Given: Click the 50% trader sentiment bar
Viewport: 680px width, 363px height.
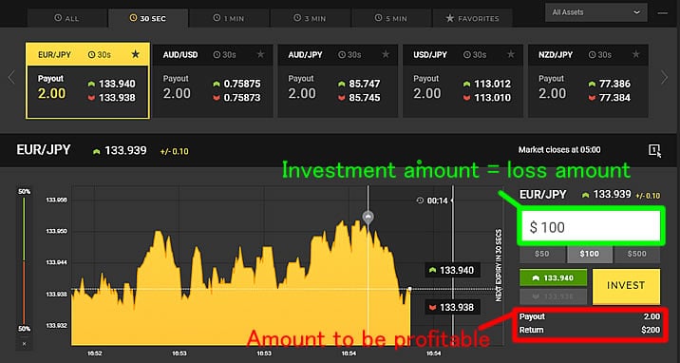Looking at the screenshot, I should 24,259.
